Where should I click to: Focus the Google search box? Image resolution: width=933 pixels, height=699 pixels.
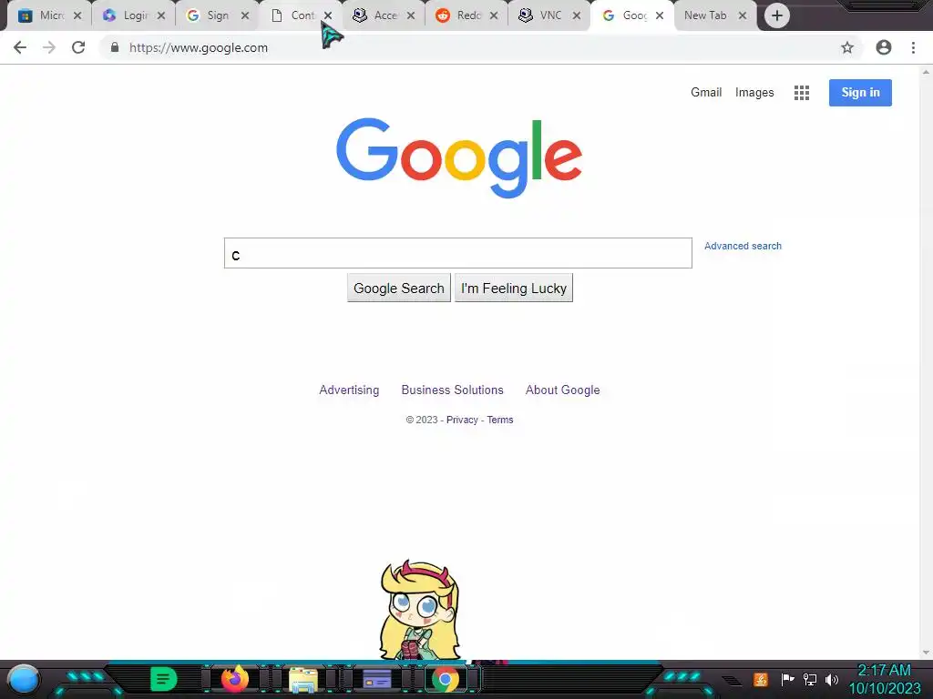click(458, 253)
